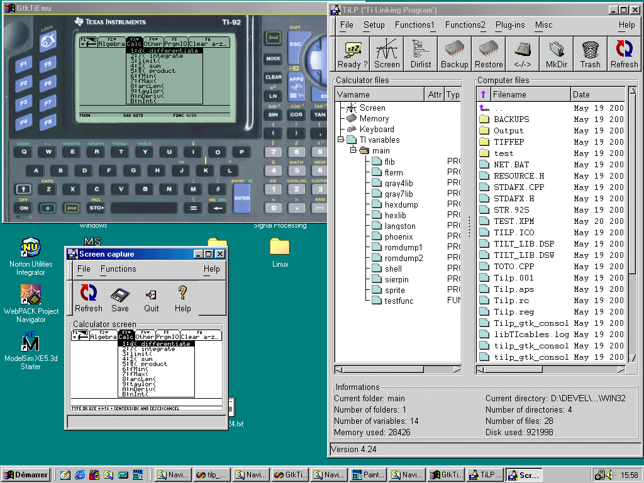Click the MkDir toolbar icon
The width and height of the screenshot is (644, 483).
(x=557, y=54)
